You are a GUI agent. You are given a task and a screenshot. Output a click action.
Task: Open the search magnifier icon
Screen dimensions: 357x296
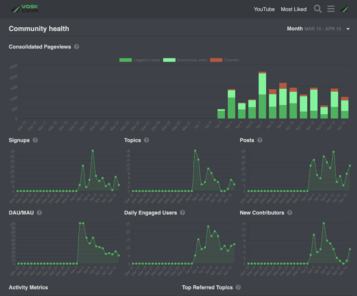(318, 9)
